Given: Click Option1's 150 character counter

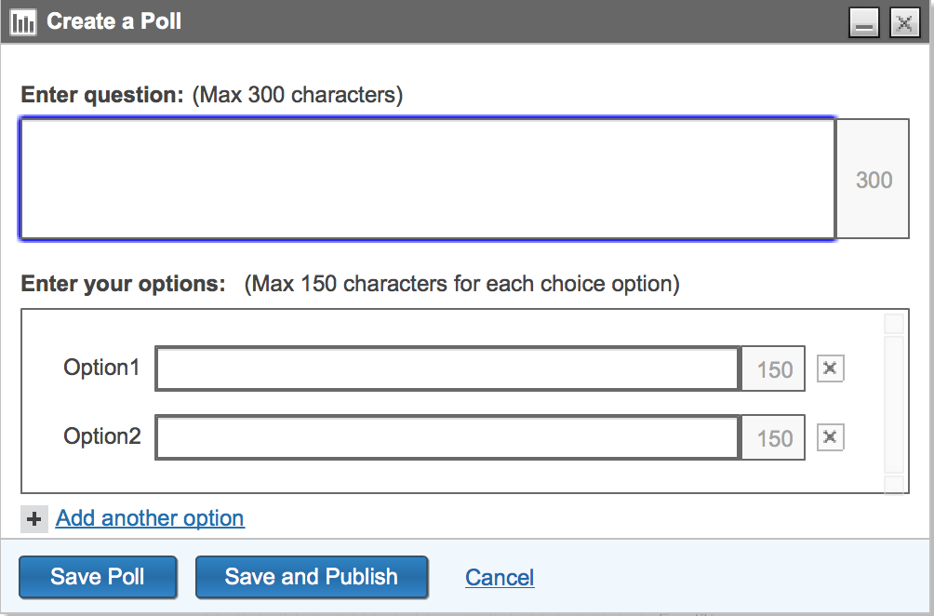Looking at the screenshot, I should [774, 369].
